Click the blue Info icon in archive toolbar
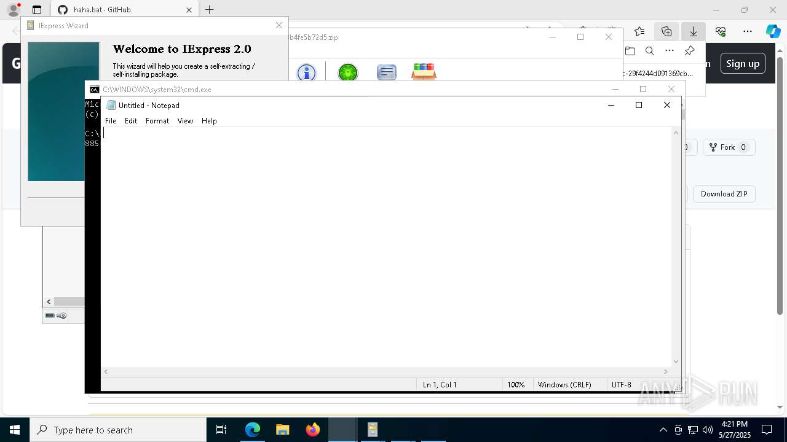Image resolution: width=787 pixels, height=442 pixels. [306, 72]
